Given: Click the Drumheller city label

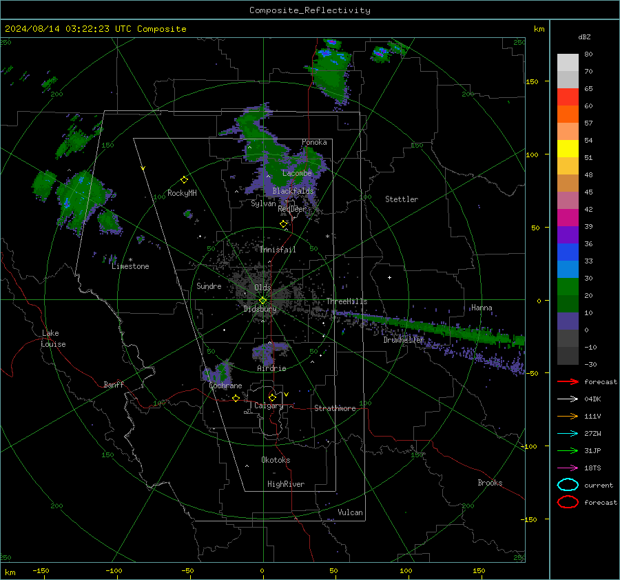Looking at the screenshot, I should click(404, 340).
